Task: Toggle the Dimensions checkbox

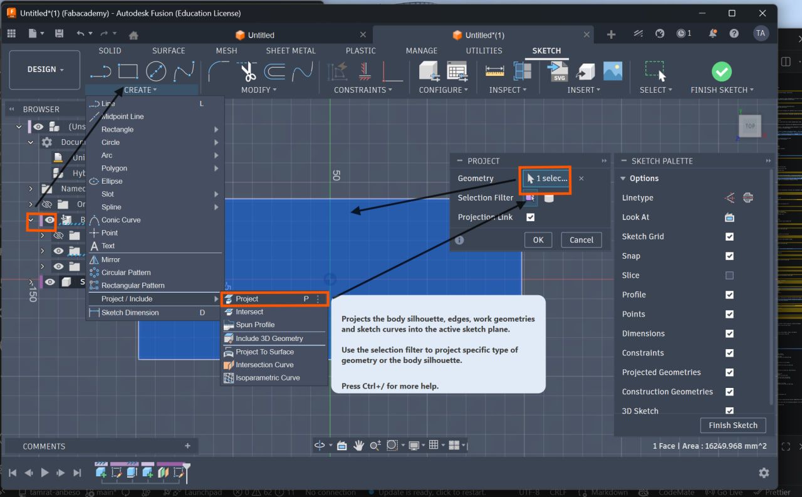Action: tap(729, 334)
